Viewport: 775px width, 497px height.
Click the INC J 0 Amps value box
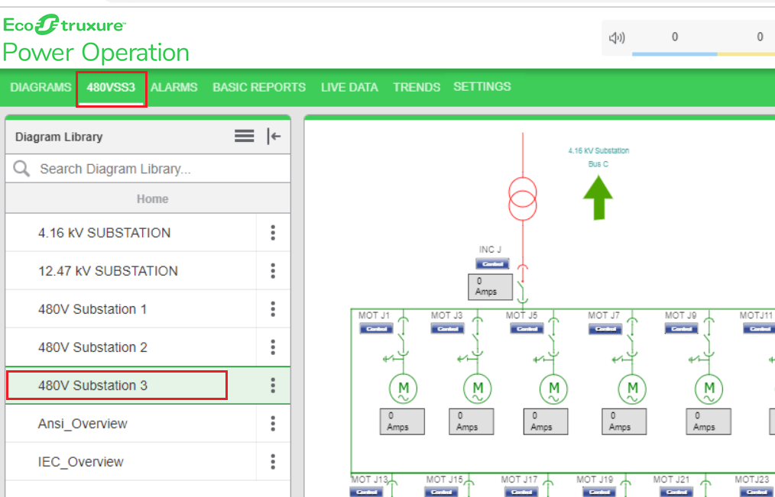coord(491,287)
